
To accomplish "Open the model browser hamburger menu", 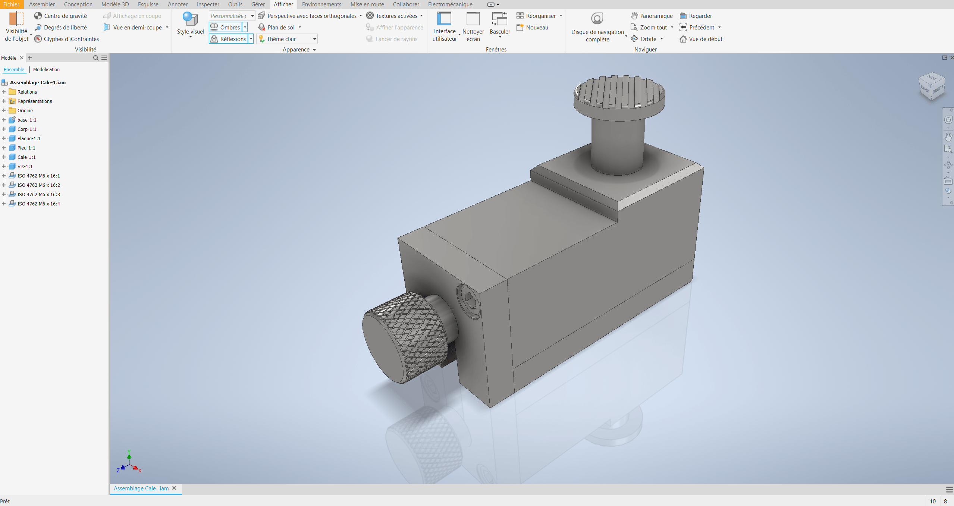I will point(104,58).
